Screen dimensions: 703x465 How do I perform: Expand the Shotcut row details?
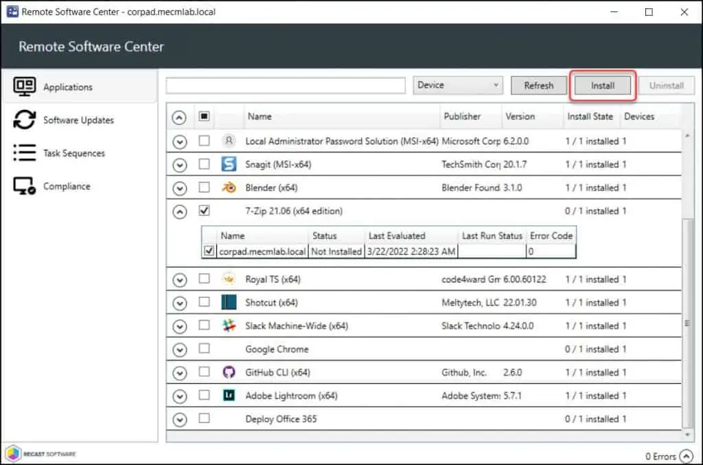tap(179, 303)
